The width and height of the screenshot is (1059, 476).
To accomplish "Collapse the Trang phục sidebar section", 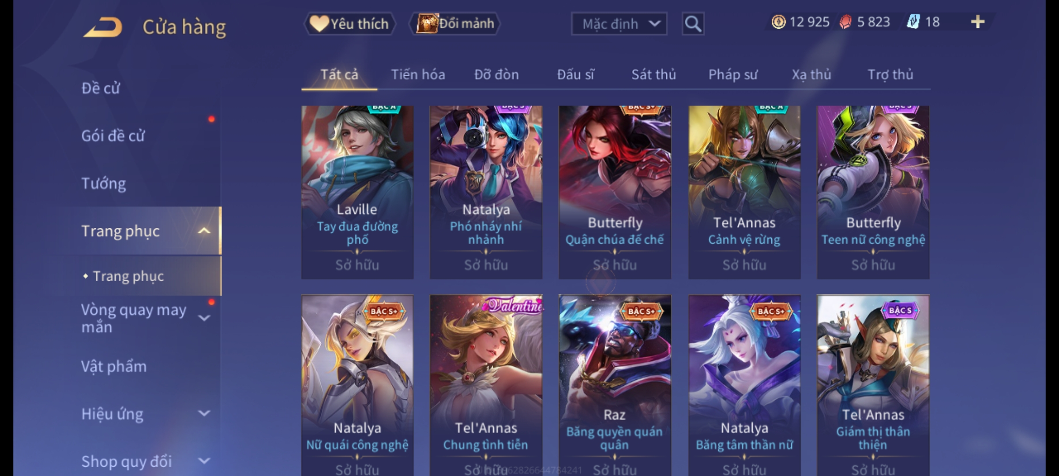I will point(204,231).
